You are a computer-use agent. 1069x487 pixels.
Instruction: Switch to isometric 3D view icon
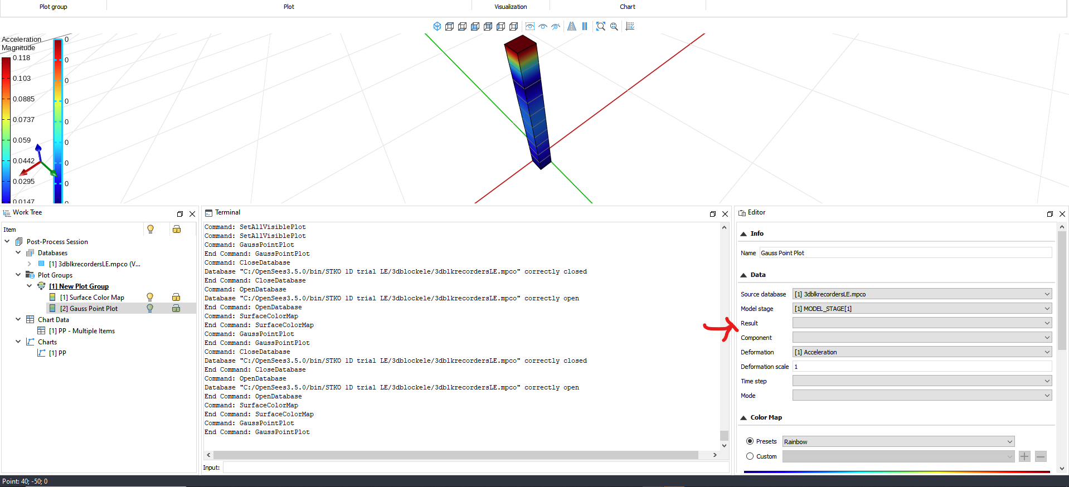pyautogui.click(x=437, y=26)
